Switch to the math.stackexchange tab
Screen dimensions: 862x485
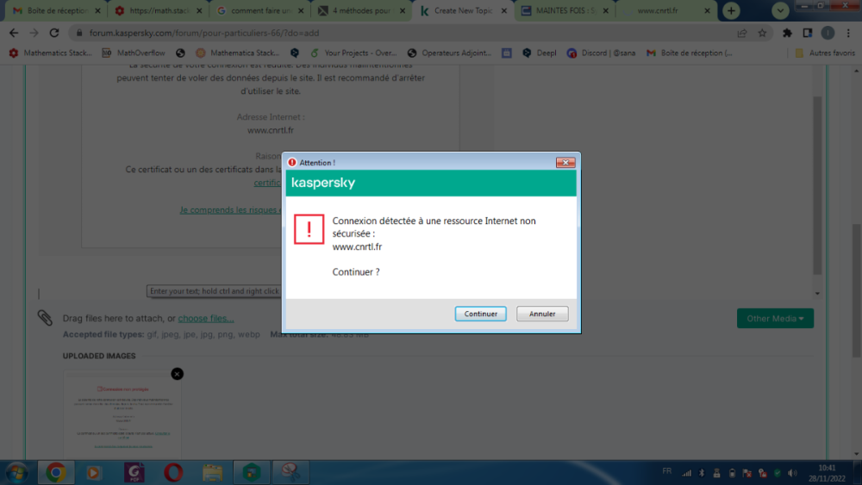click(159, 10)
